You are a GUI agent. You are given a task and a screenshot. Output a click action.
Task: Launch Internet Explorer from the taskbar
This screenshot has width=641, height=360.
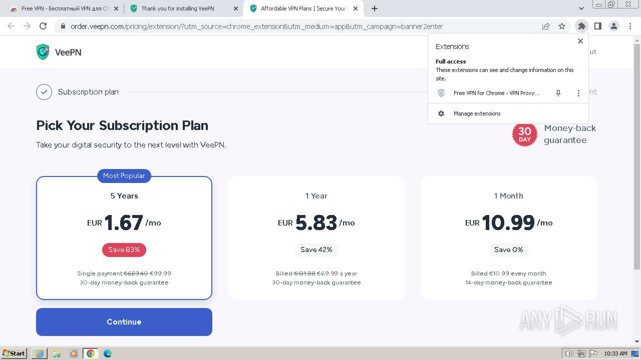[40, 353]
